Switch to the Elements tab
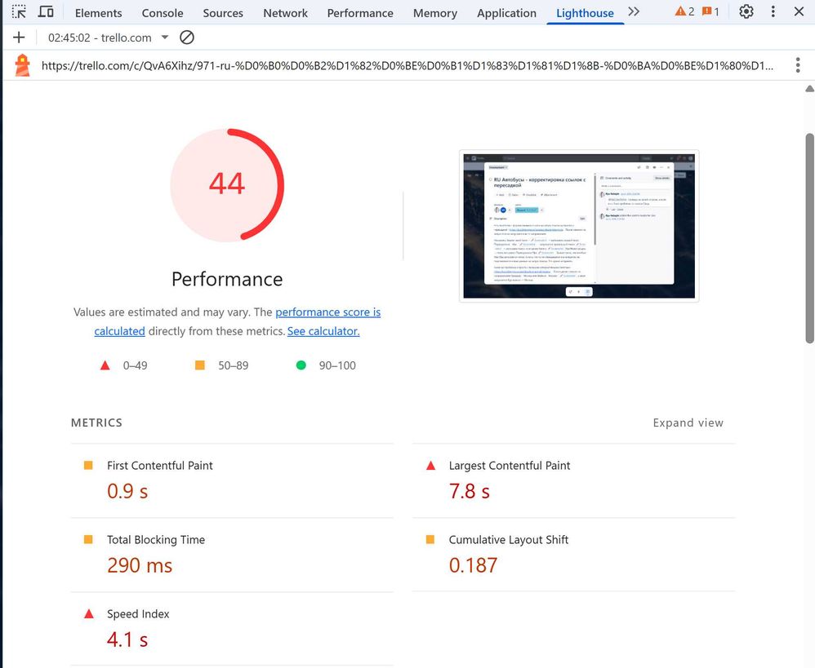815x668 pixels. [x=98, y=13]
